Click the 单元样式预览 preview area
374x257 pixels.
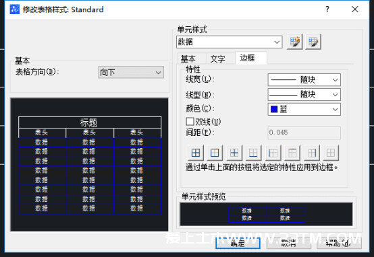pyautogui.click(x=266, y=214)
